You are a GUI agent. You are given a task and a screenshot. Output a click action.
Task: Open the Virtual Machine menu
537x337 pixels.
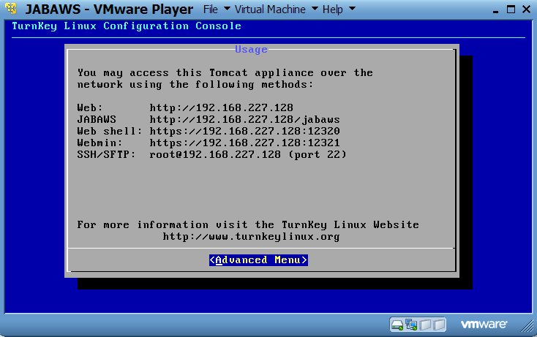tap(270, 10)
